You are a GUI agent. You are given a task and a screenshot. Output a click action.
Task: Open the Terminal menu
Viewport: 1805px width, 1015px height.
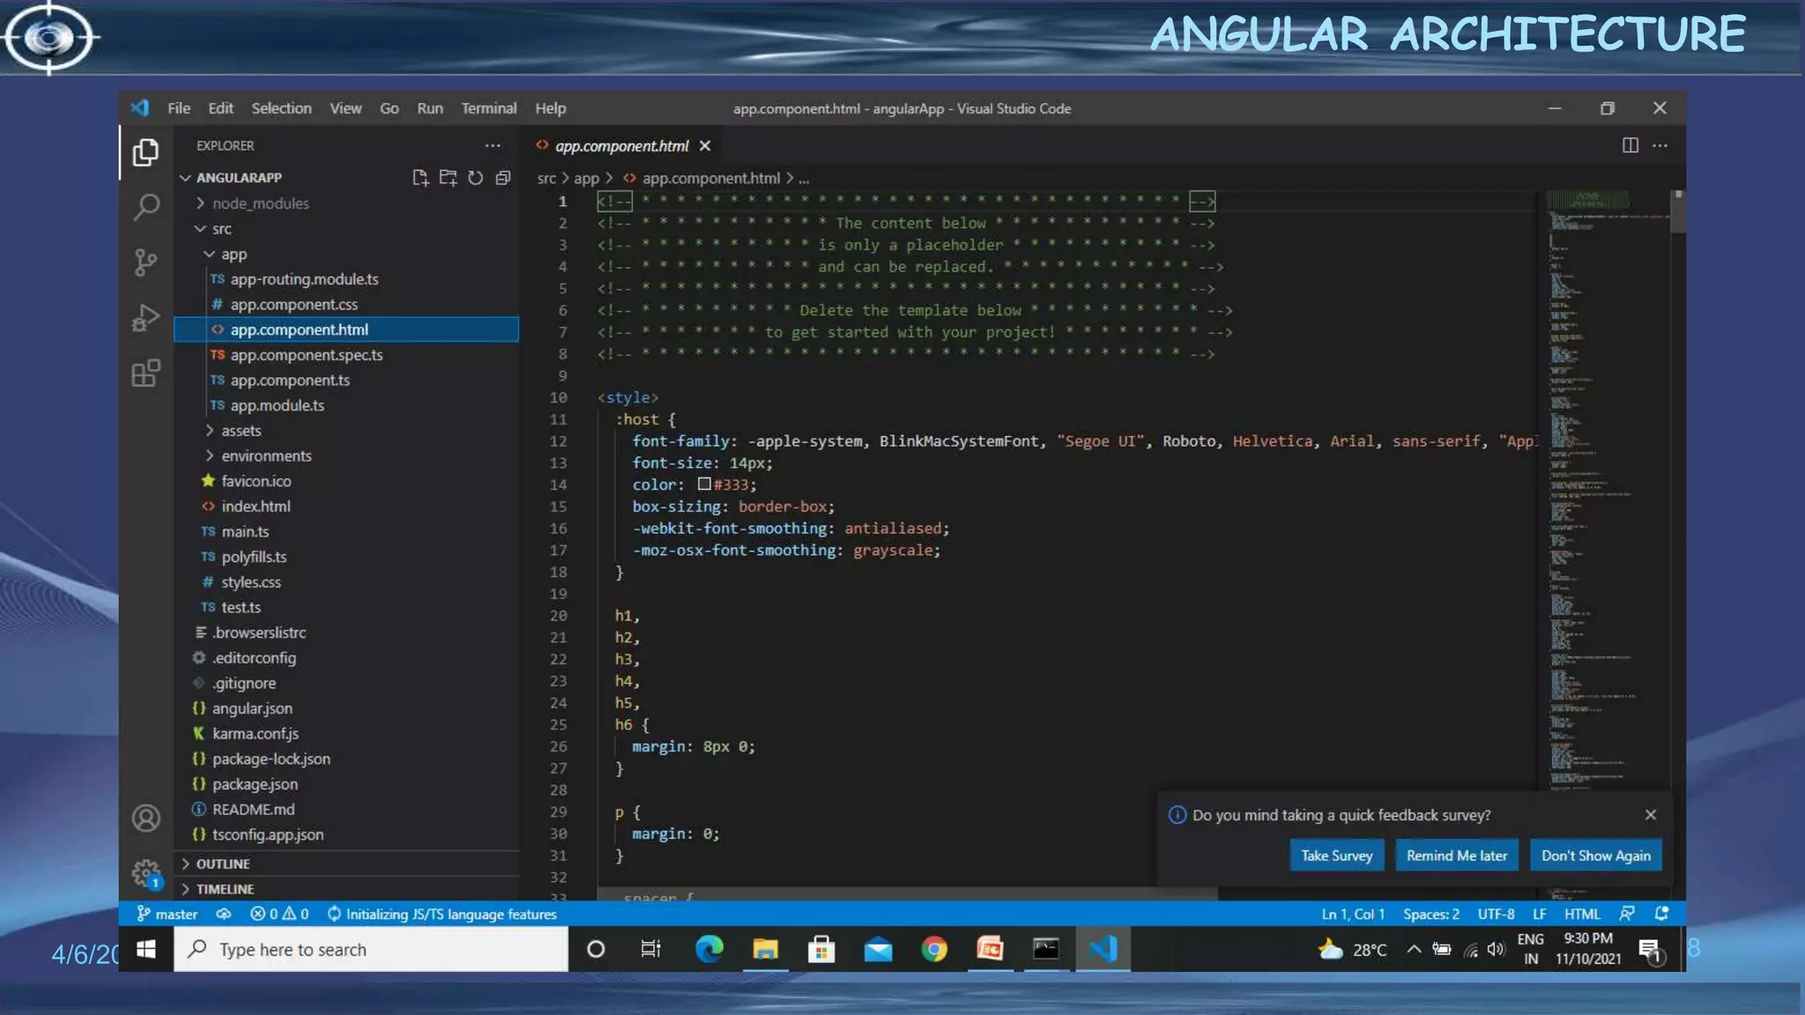[488, 108]
